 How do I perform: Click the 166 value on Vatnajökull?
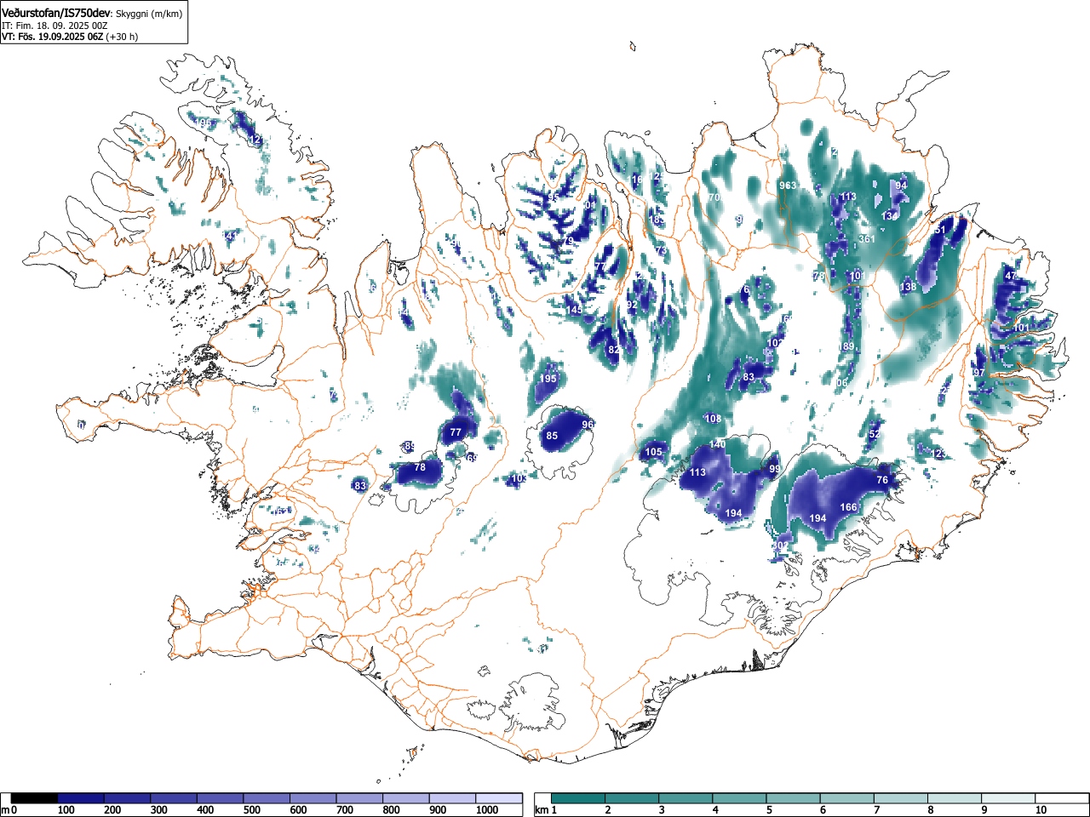pos(849,507)
